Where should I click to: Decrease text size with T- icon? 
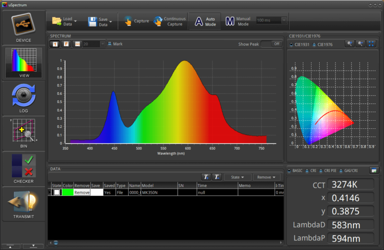[217, 177]
